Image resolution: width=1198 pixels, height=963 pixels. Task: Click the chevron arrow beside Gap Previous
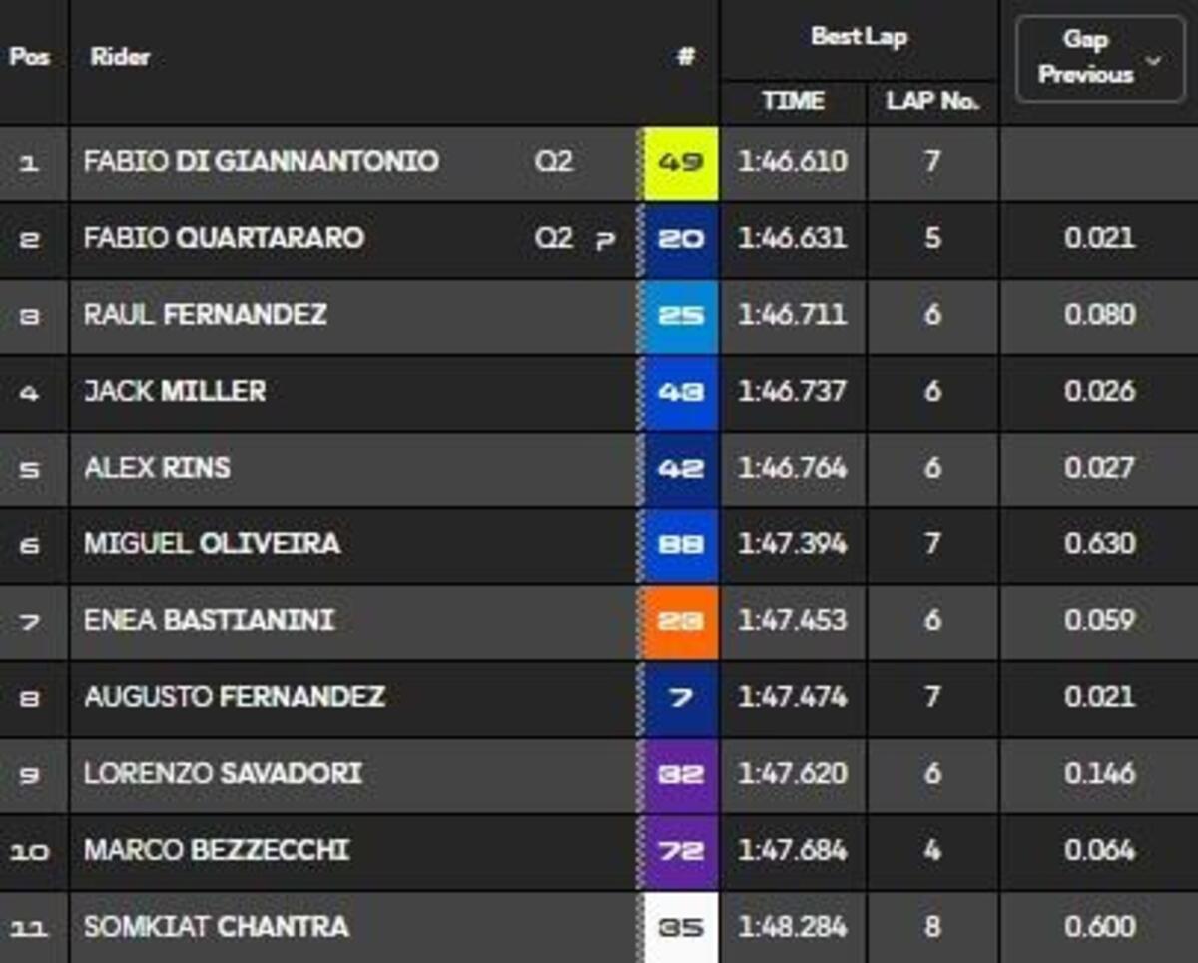click(1154, 60)
